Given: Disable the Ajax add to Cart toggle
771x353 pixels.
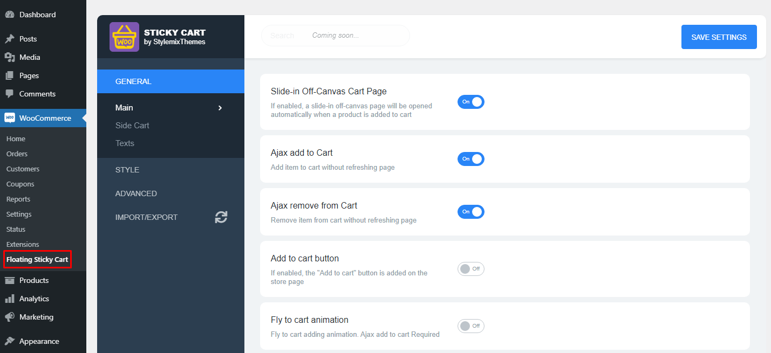Looking at the screenshot, I should click(470, 158).
